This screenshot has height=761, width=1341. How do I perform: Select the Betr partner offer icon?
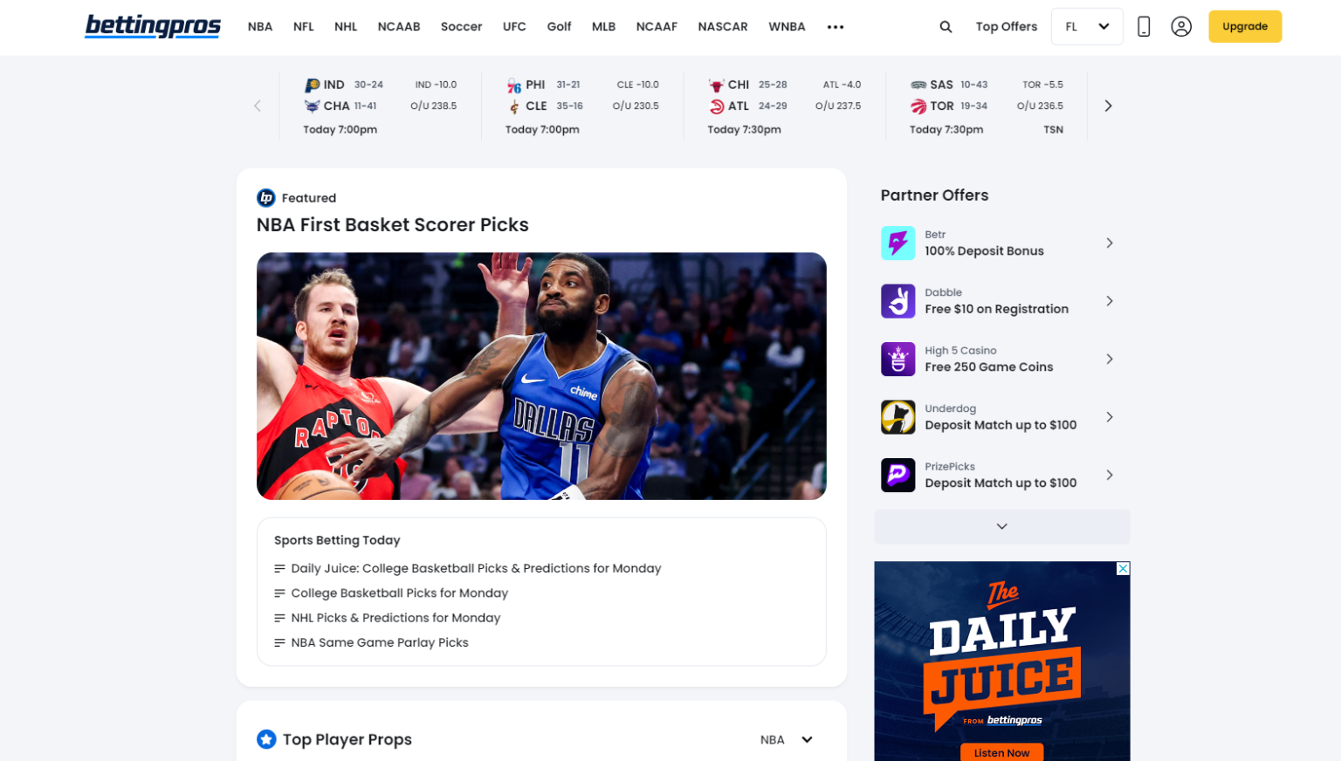(897, 243)
